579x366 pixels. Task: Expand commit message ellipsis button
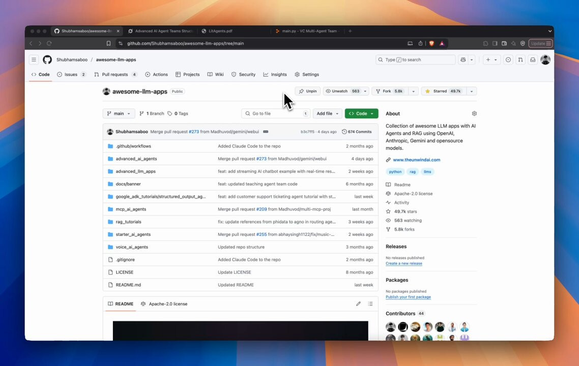coord(266,132)
